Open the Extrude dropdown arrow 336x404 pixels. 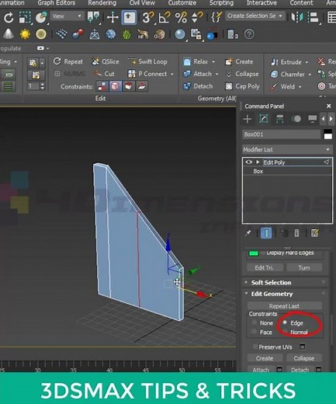click(307, 62)
